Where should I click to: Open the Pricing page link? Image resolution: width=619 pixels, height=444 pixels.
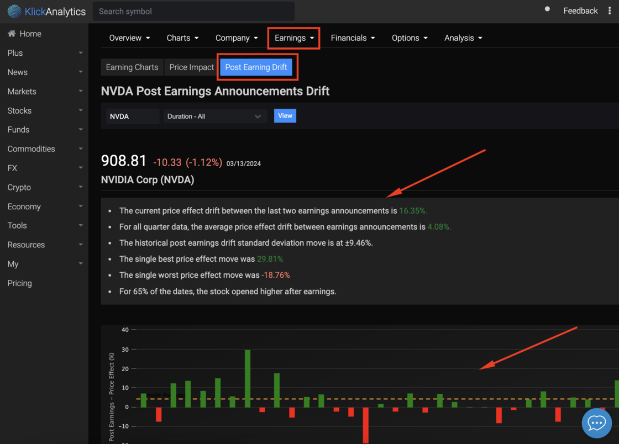20,283
